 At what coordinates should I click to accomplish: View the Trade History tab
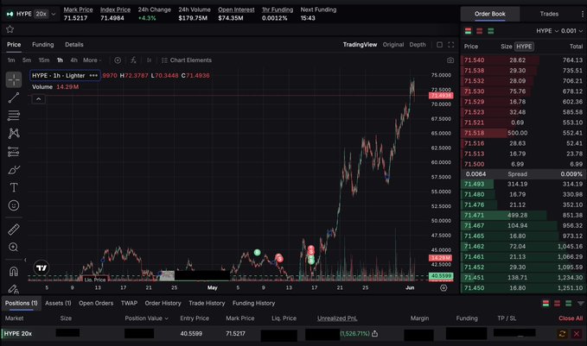tap(207, 303)
